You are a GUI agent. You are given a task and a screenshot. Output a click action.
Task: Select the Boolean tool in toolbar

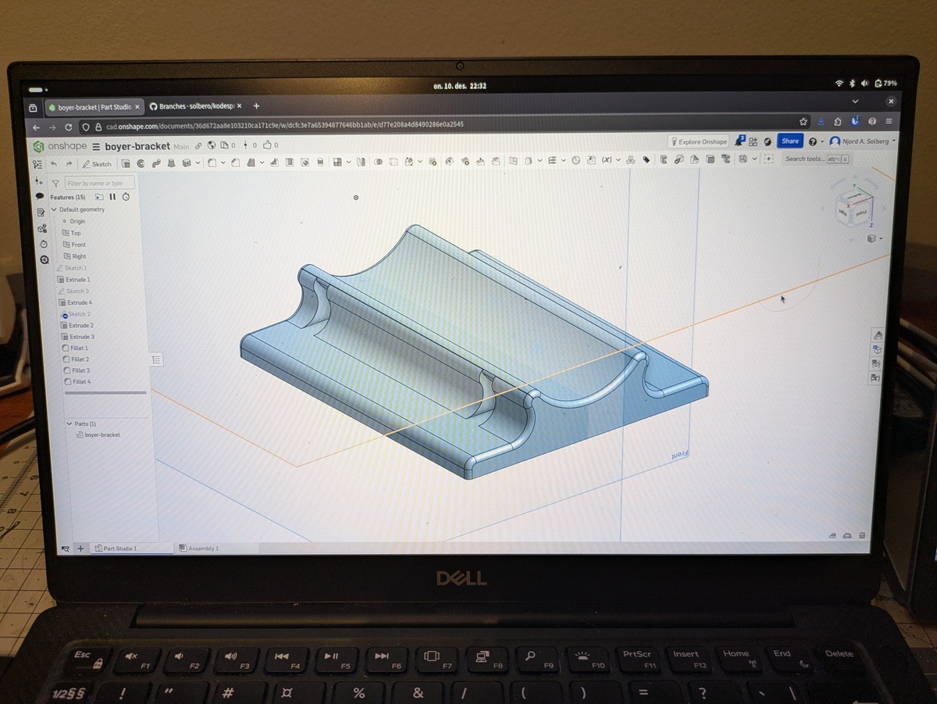(x=378, y=162)
